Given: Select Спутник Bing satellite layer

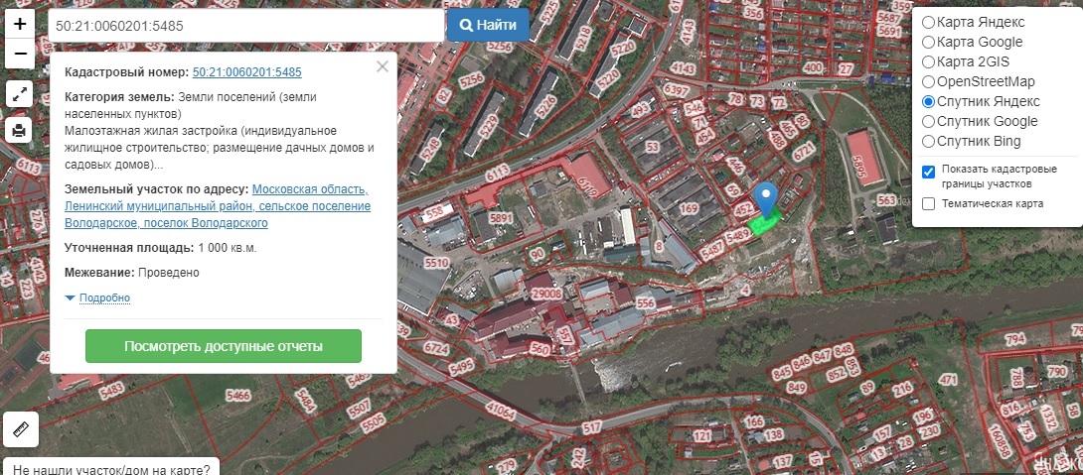Looking at the screenshot, I should (928, 141).
